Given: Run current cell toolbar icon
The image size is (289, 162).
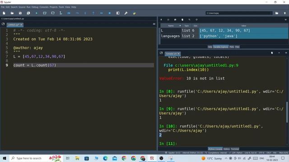Looking at the screenshot, I should [x=45, y=13].
